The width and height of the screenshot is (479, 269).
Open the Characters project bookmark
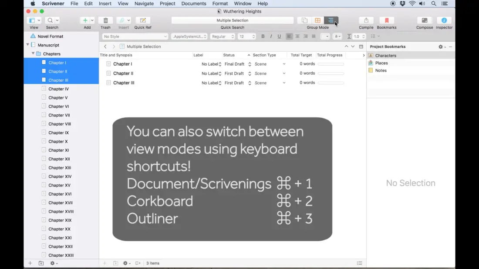coord(385,56)
